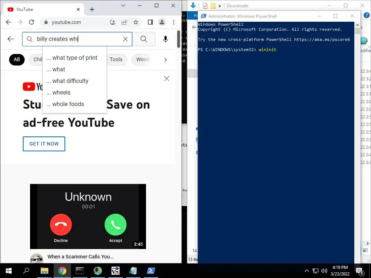The height and width of the screenshot is (278, 371).
Task: Open the VNC taskbar application
Action: 116,271
